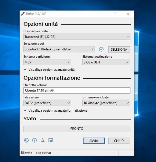
Task: Click the 'Opzioni unità' heading
Action: [x=41, y=24]
